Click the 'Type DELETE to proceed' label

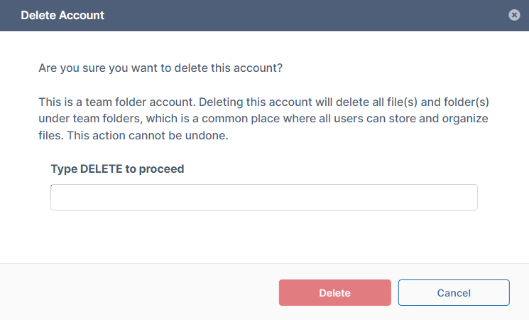(117, 169)
